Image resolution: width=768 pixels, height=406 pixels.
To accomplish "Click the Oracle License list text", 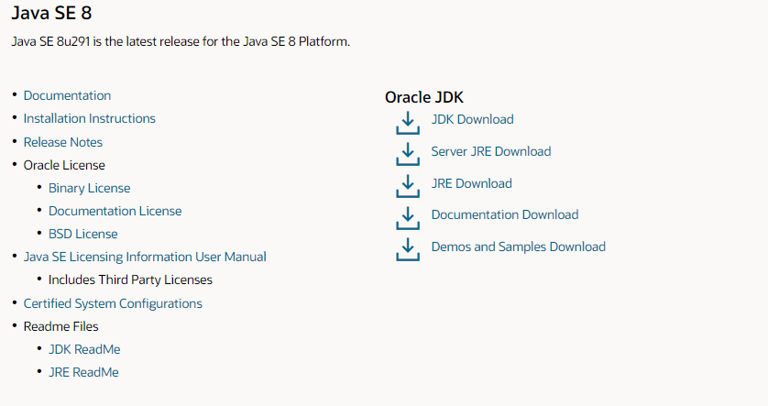I will tap(64, 165).
